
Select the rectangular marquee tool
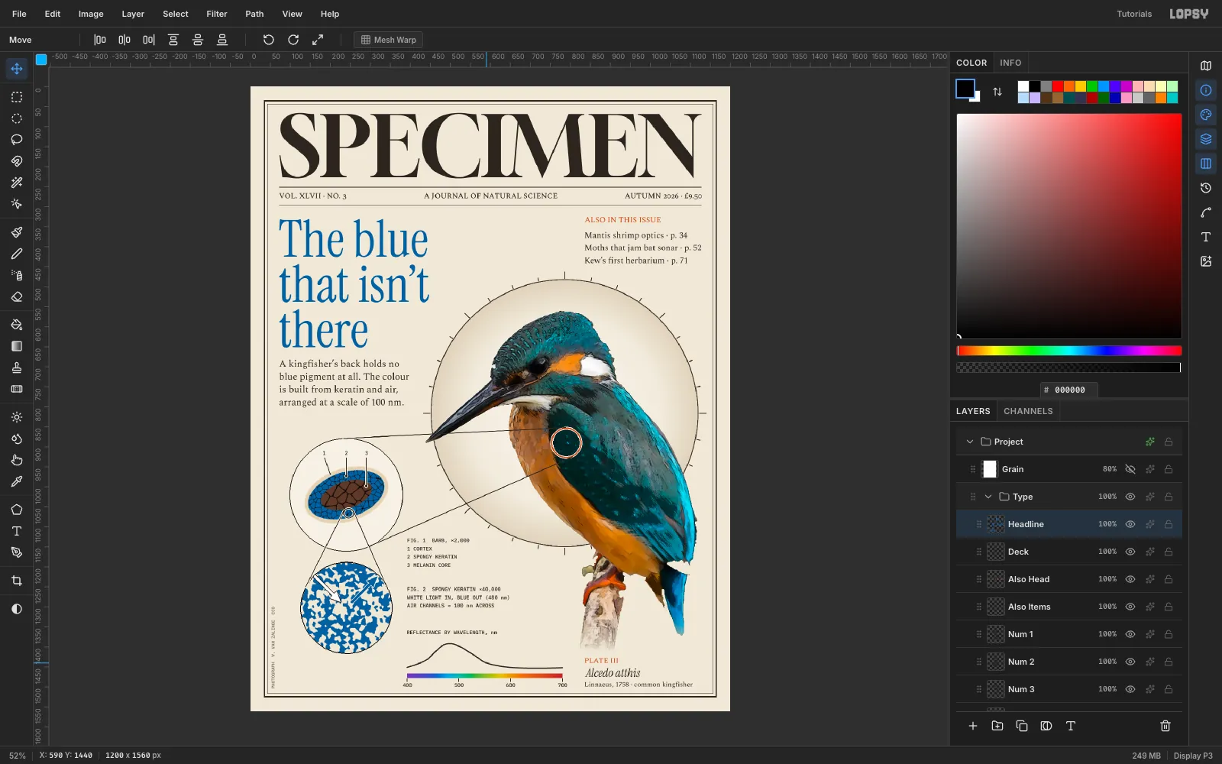17,97
